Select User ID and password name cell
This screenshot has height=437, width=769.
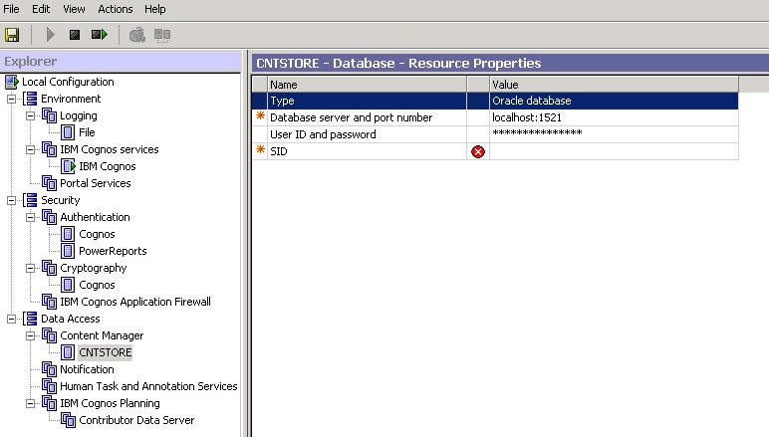pos(367,134)
